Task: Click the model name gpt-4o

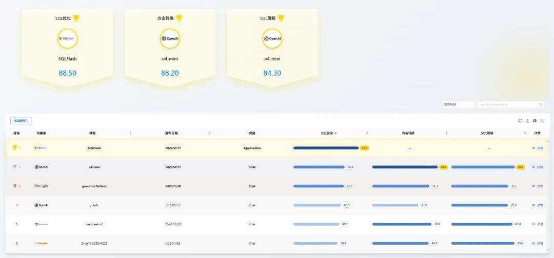Action: click(x=94, y=205)
